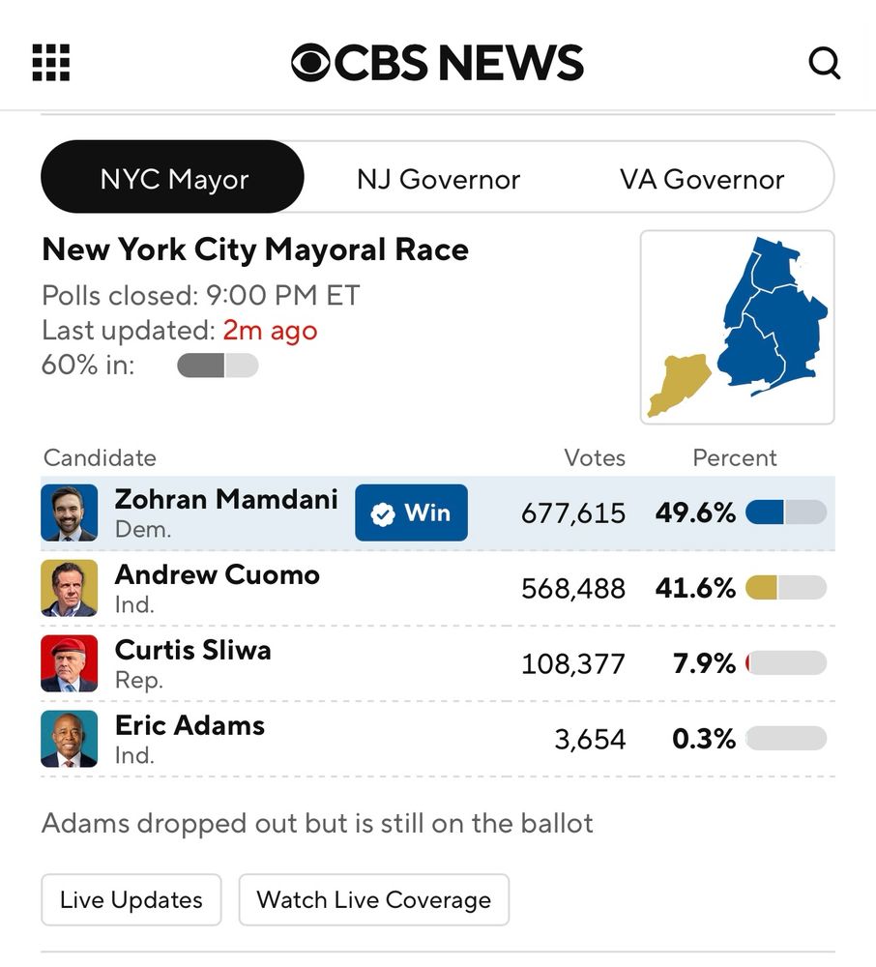Image resolution: width=876 pixels, height=967 pixels.
Task: Switch to the NJ Governor tab
Action: pos(438,179)
